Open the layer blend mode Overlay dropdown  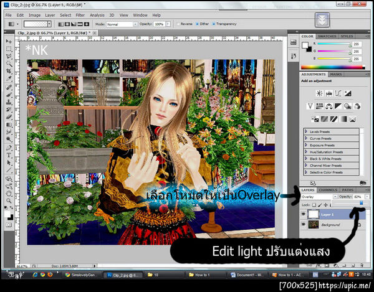[319, 197]
